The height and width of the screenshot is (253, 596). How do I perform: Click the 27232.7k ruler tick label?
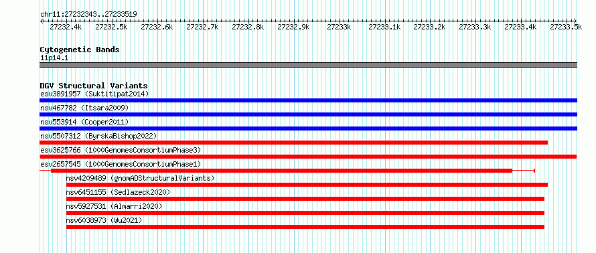[x=203, y=27]
